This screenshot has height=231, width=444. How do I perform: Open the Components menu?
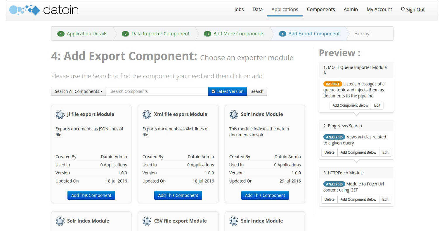321,9
